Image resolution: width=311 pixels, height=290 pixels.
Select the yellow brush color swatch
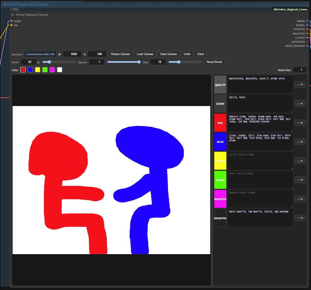[x=38, y=70]
